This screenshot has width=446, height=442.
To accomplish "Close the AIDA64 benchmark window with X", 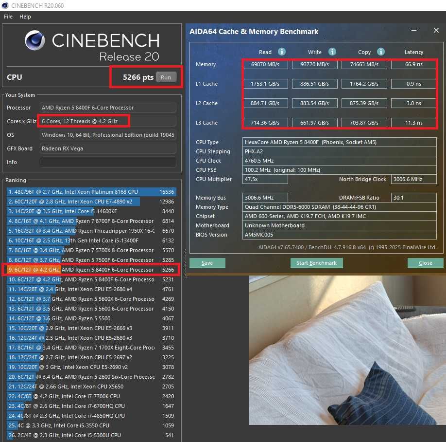I will click(x=436, y=30).
